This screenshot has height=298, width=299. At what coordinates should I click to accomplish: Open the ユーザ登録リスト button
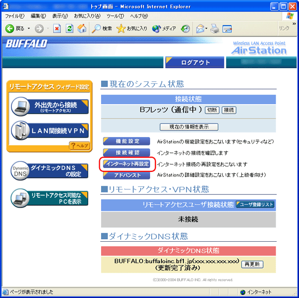click(x=255, y=204)
